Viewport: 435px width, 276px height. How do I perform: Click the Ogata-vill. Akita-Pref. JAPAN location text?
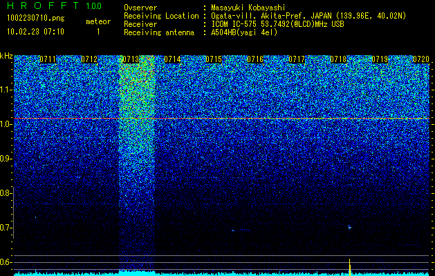coord(308,16)
